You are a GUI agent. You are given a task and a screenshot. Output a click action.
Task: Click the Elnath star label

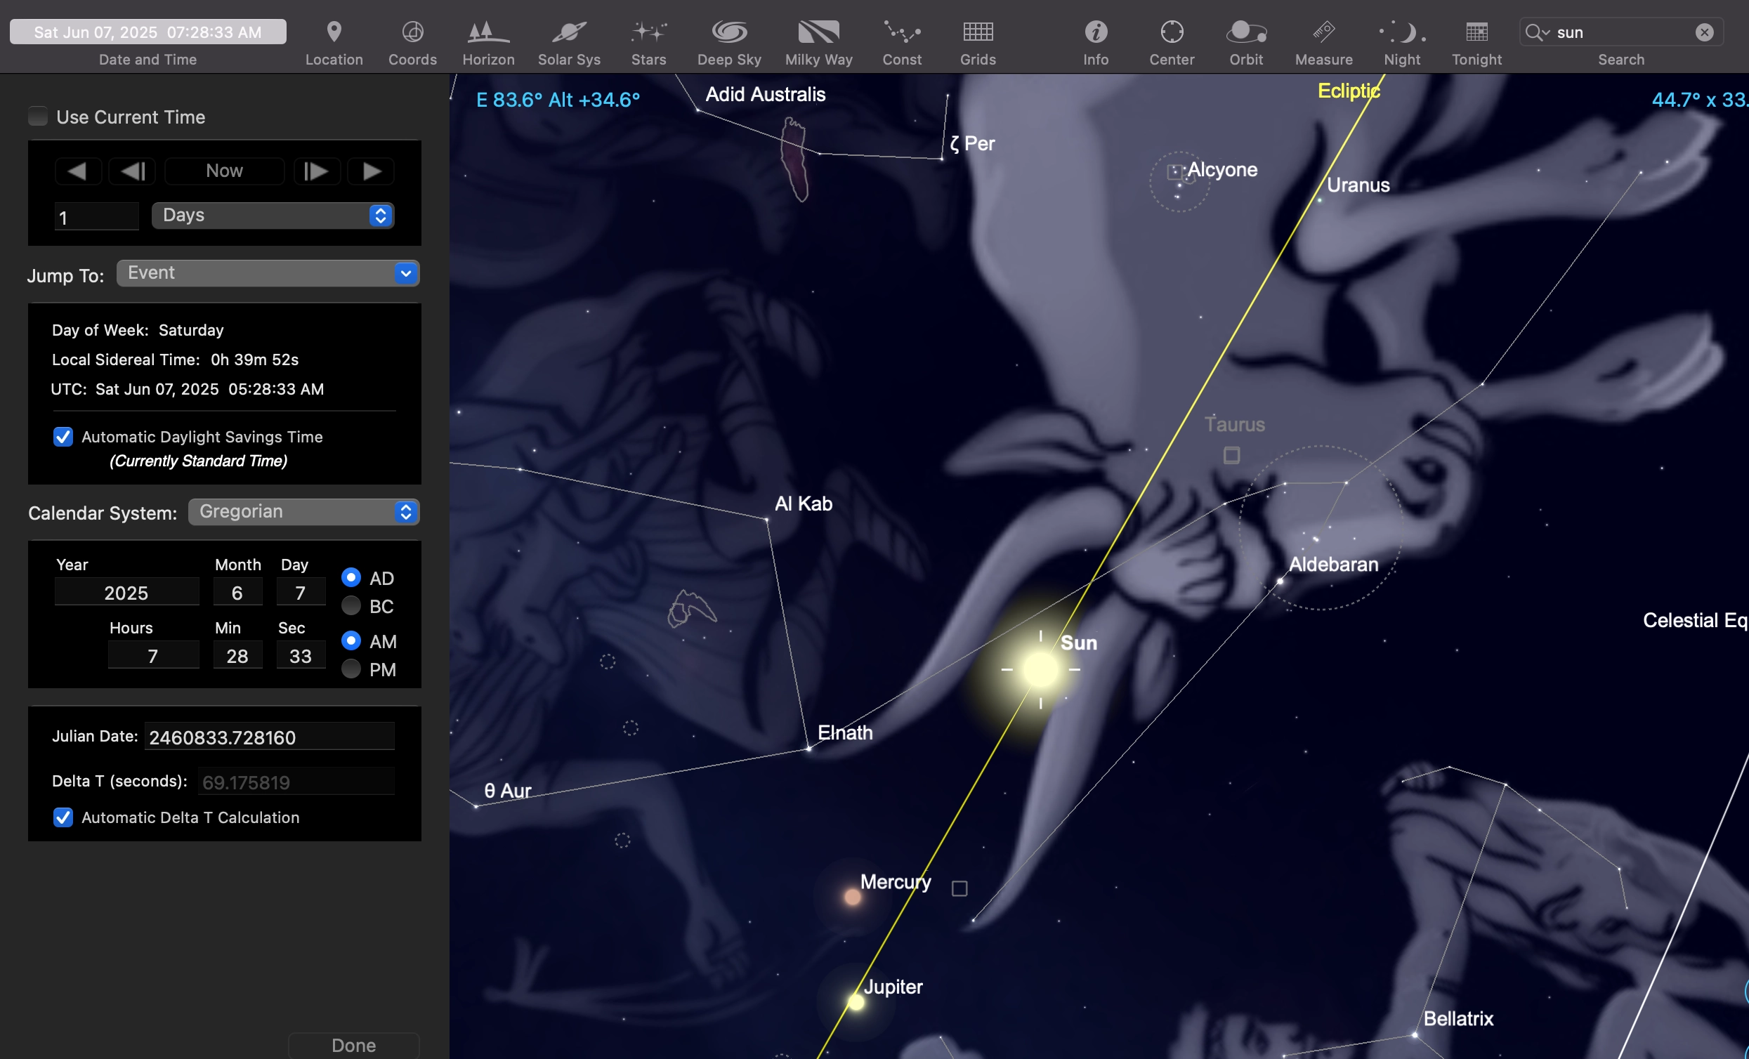tap(845, 732)
